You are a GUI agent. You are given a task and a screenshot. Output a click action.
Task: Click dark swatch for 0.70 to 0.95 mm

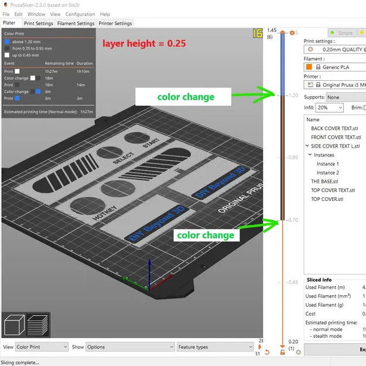point(7,49)
